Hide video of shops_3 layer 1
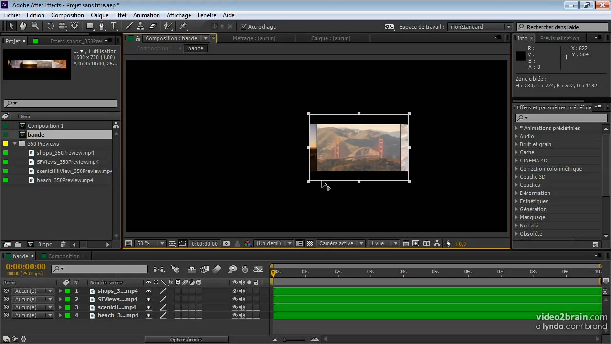The width and height of the screenshot is (611, 344). (x=235, y=291)
